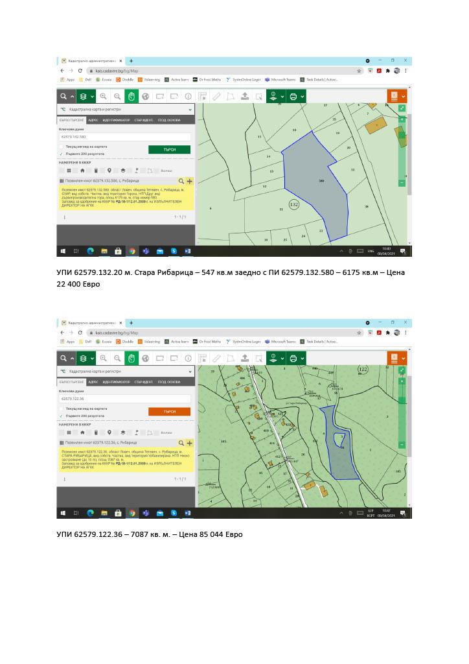
Task: Select the pan hand tool in the upper screenshot
Action: pyautogui.click(x=132, y=96)
